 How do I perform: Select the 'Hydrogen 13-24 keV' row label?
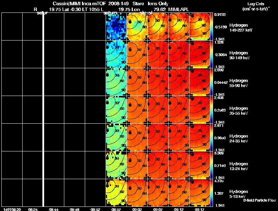(x=239, y=166)
